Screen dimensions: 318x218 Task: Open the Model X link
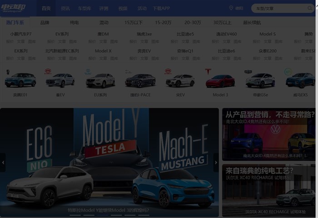[x=103, y=51]
